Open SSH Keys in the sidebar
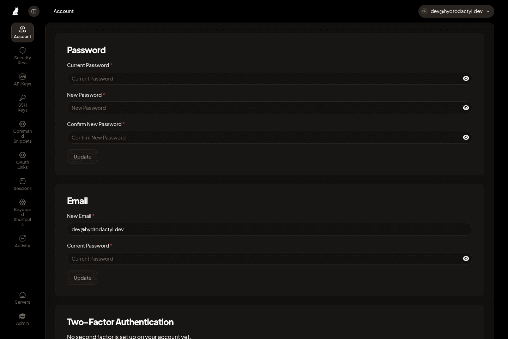 [23, 103]
